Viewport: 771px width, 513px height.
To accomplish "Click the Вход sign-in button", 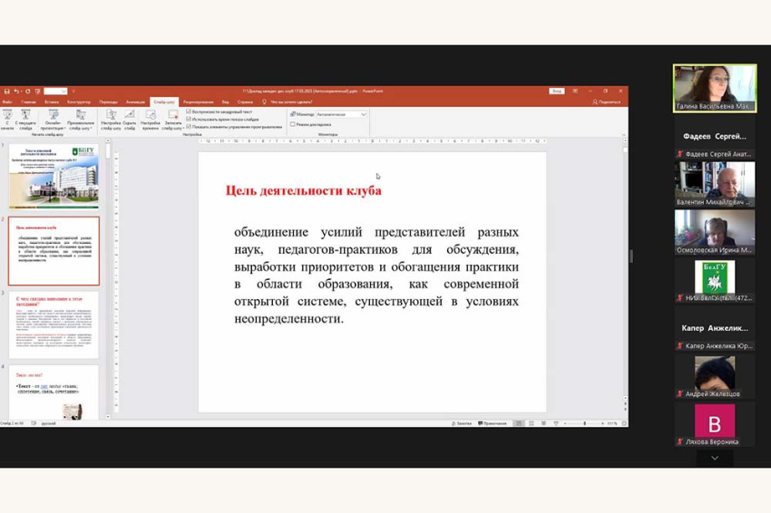I will [556, 92].
